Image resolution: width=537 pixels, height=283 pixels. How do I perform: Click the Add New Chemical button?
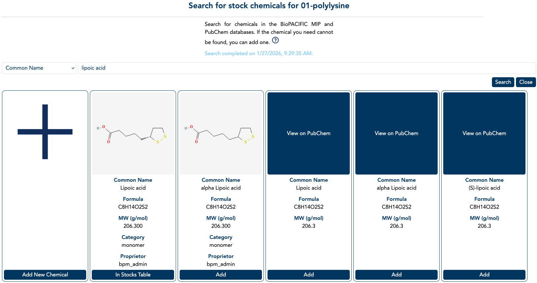coord(45,275)
